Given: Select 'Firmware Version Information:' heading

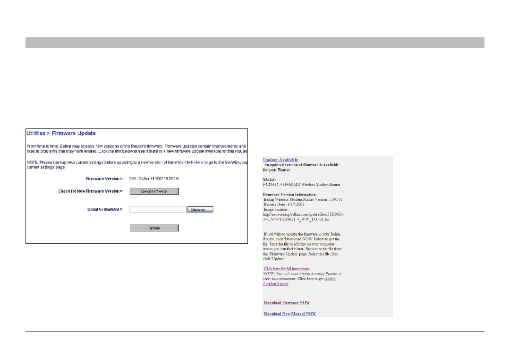Looking at the screenshot, I should pos(289,195).
